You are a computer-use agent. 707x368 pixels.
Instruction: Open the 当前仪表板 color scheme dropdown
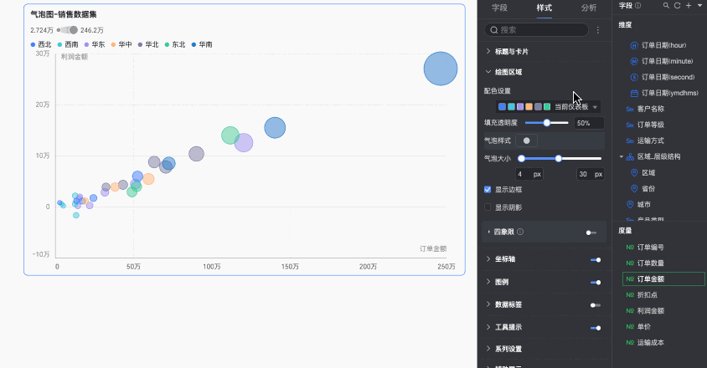tap(549, 107)
